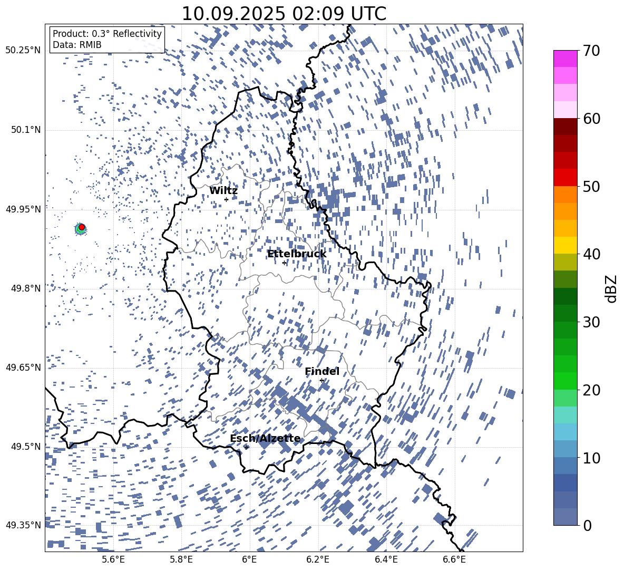Click the colorbar tick label 70
Screen dimensions: 624x570
coord(591,51)
